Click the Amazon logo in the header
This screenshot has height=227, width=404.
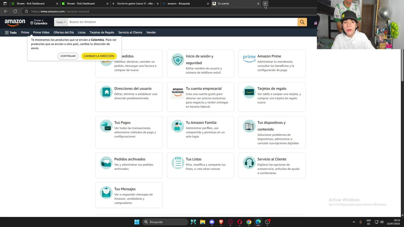pos(15,22)
